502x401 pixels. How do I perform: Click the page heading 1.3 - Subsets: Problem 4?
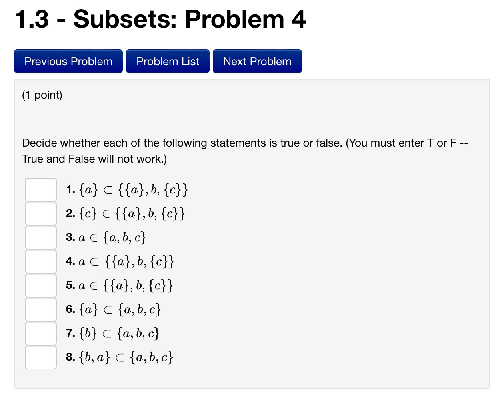[x=159, y=20]
